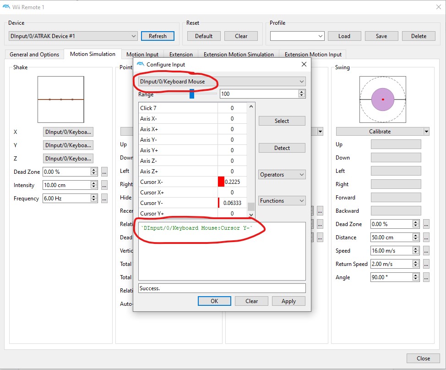Click the Default reset button

[x=204, y=36]
